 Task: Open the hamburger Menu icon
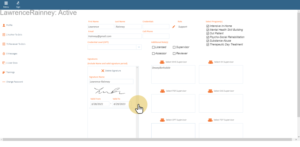pos(6,3)
